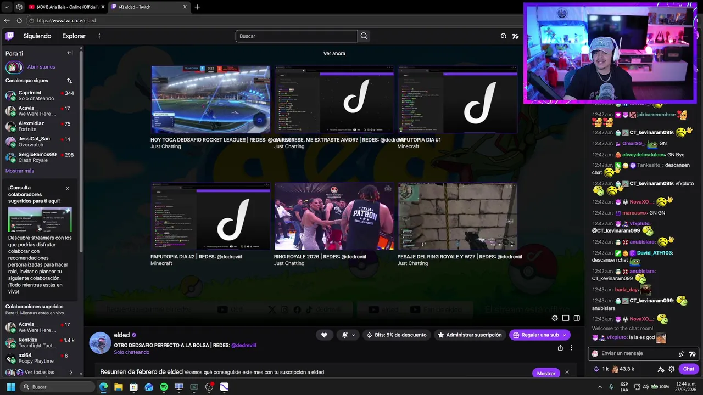Show hidden system tray icons chevron

600,387
